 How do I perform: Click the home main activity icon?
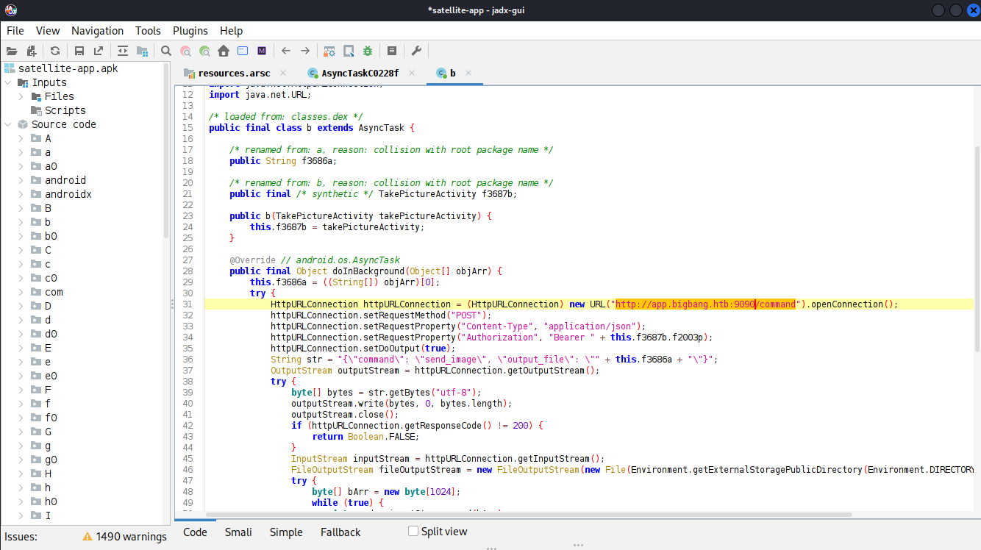pos(224,51)
